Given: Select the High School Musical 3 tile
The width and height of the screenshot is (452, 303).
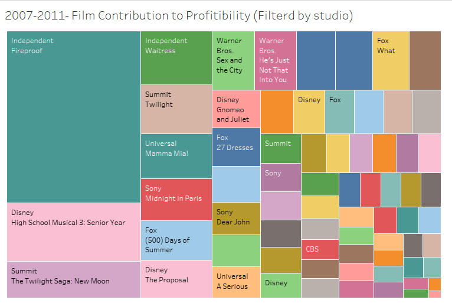Looking at the screenshot, I should [73, 232].
